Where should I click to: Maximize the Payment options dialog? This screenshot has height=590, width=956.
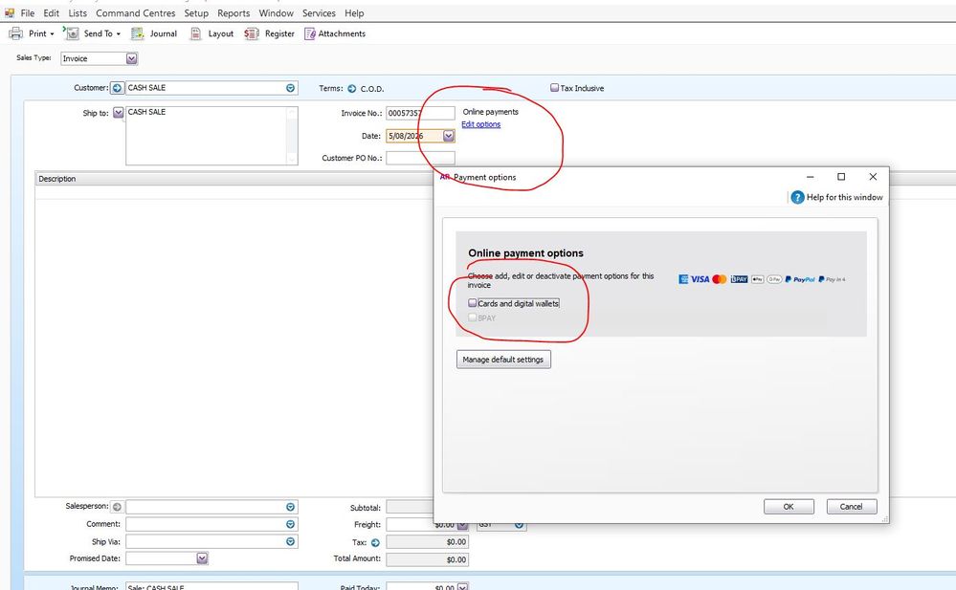tap(841, 177)
